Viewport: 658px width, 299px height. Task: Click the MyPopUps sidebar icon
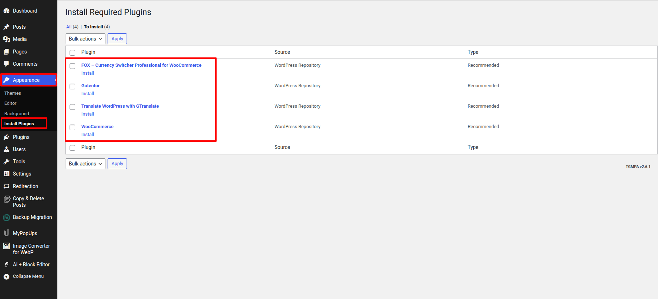click(x=6, y=233)
